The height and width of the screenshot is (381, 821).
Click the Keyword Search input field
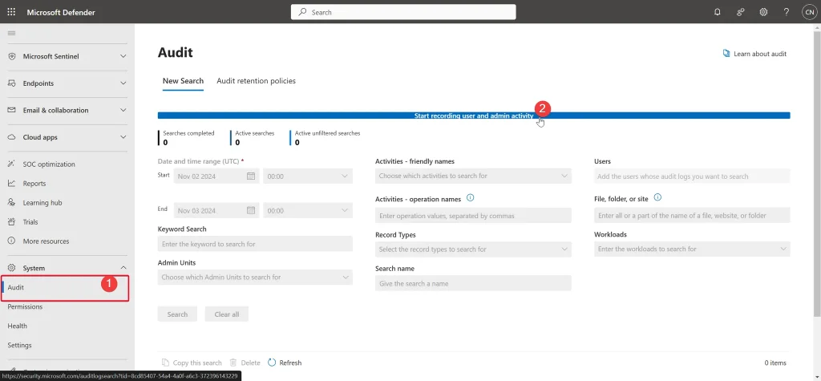pos(255,244)
